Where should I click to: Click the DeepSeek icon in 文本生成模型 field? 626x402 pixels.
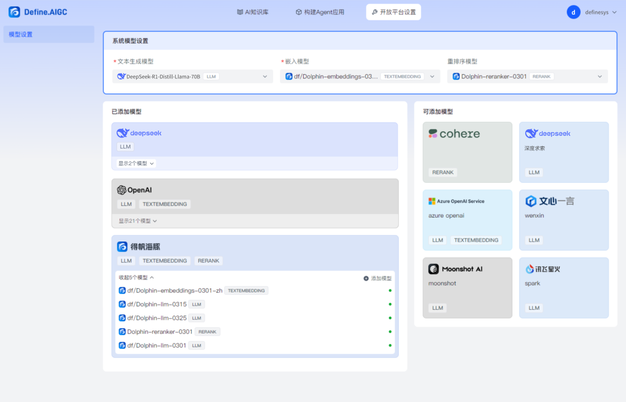[121, 77]
